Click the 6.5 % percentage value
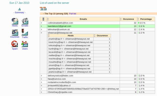The image size is (157, 96). pyautogui.click(x=142, y=23)
